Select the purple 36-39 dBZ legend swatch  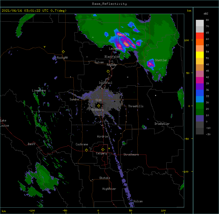(200, 87)
